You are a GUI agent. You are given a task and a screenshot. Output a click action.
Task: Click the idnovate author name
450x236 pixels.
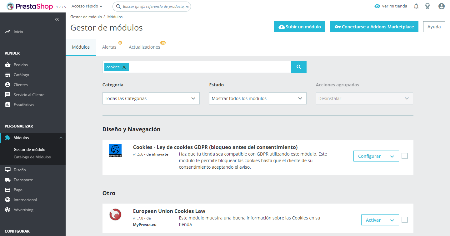(160, 154)
